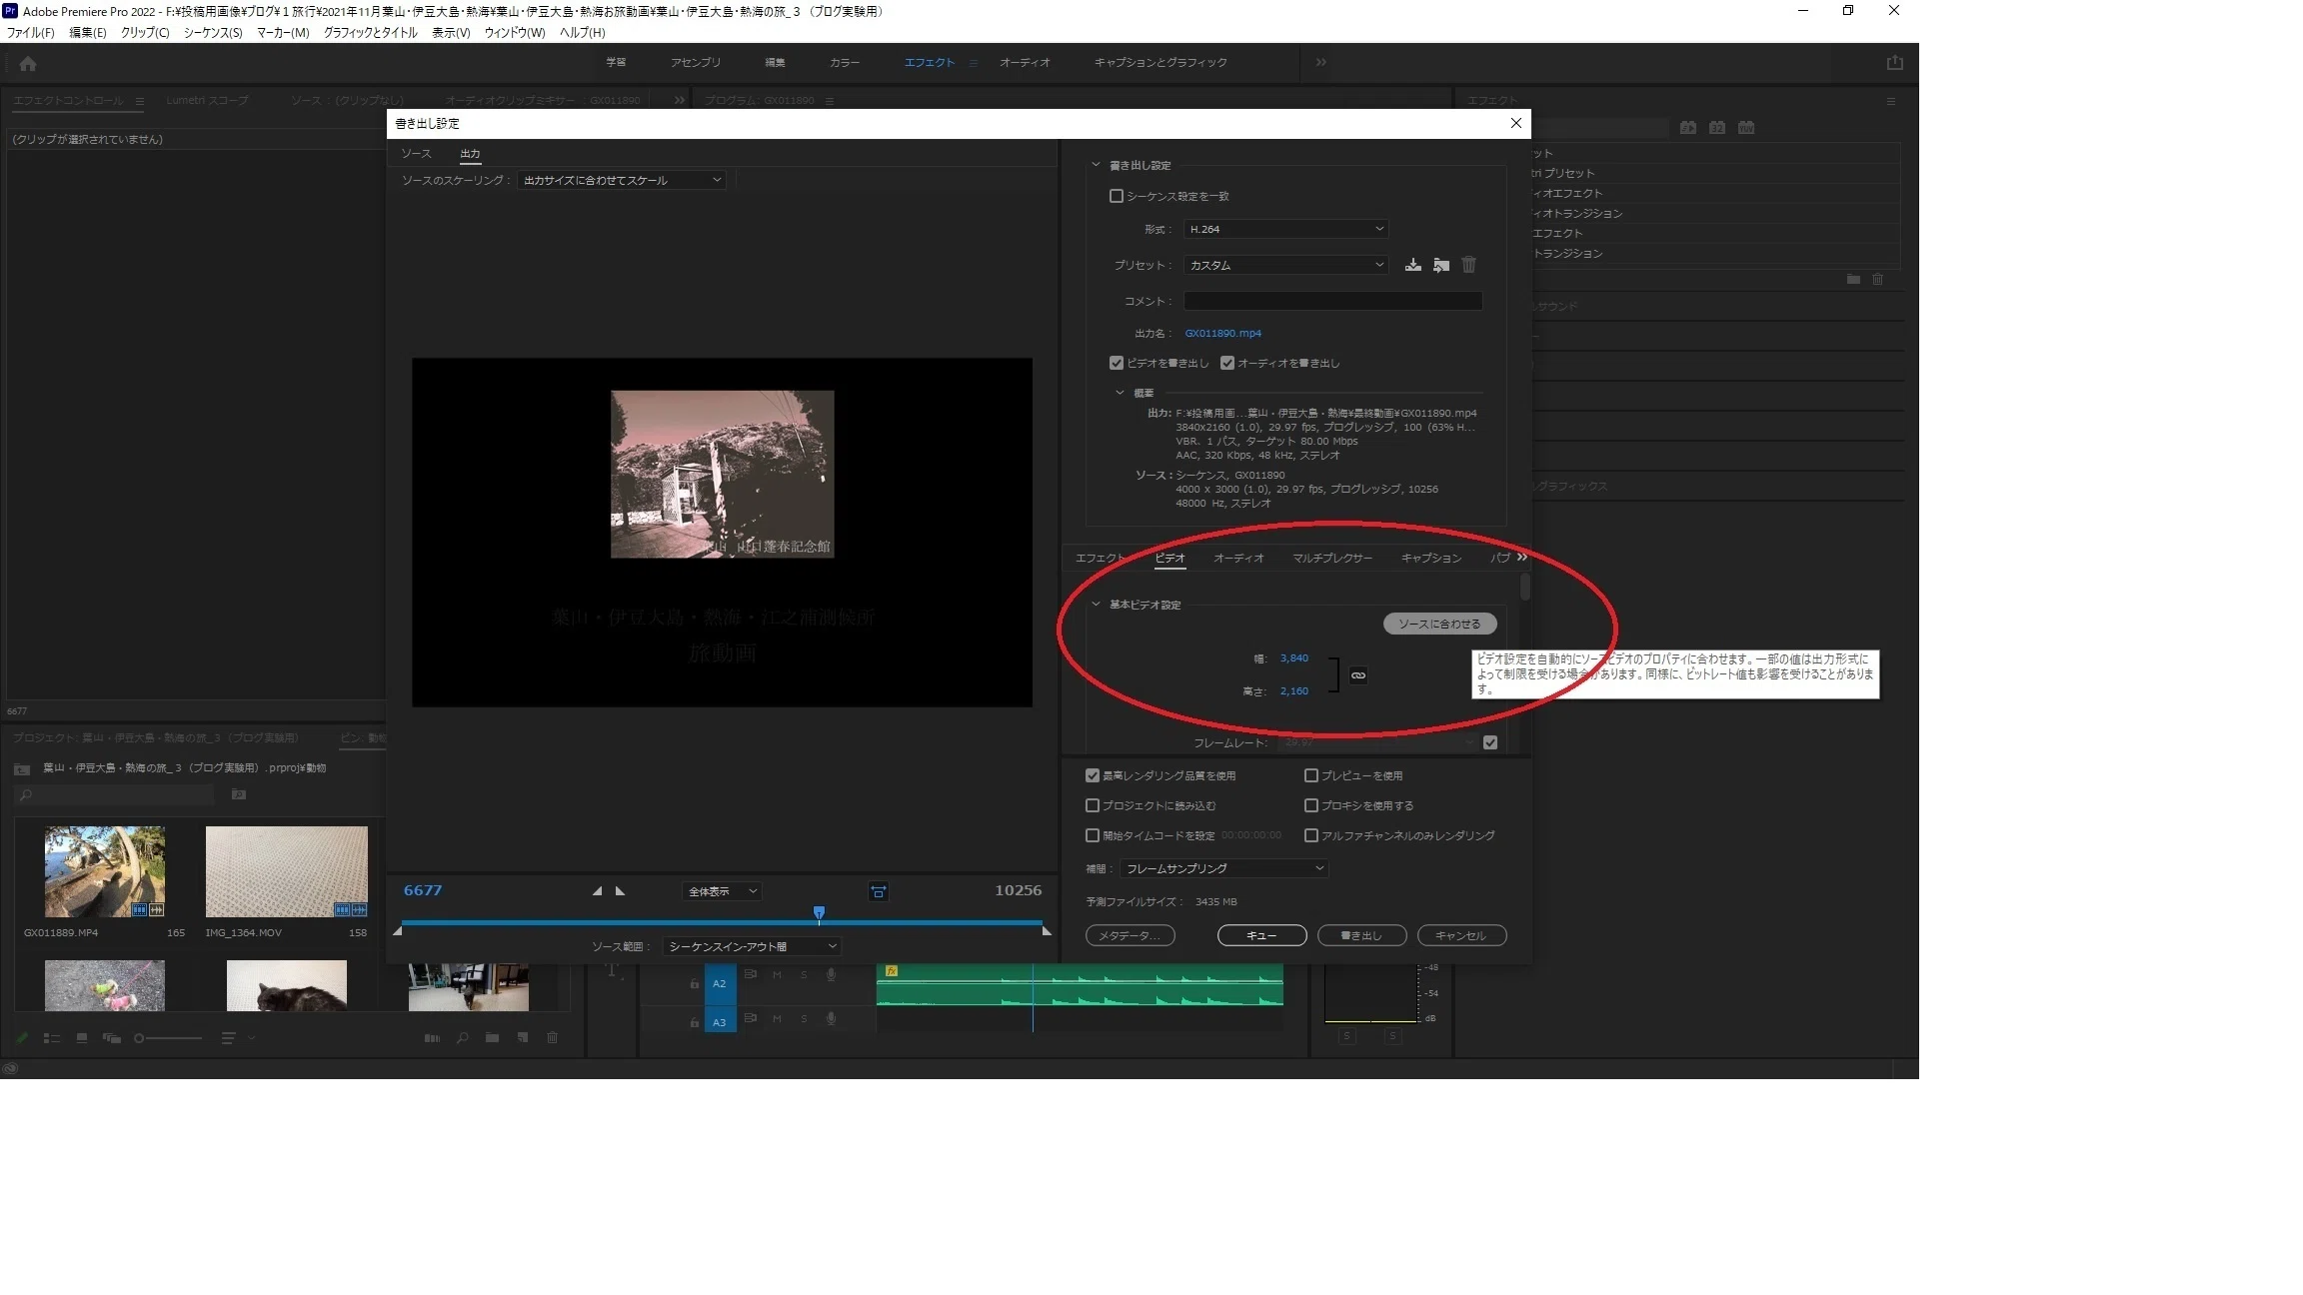Open the ファイル(F) menu
The height and width of the screenshot is (1295, 2303).
coord(31,32)
